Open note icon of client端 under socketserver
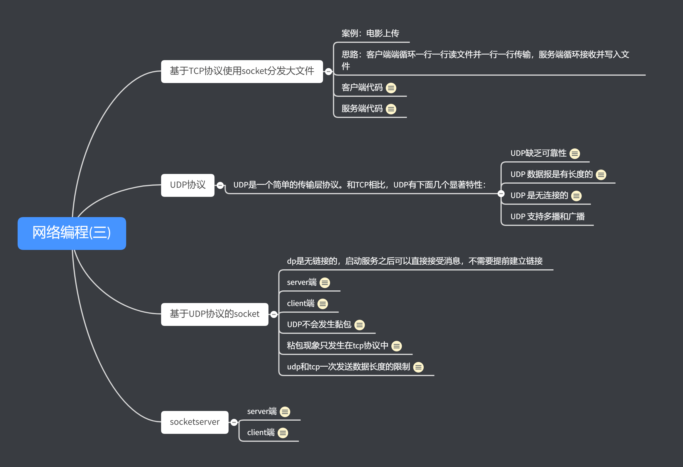The image size is (683, 467). pyautogui.click(x=283, y=433)
